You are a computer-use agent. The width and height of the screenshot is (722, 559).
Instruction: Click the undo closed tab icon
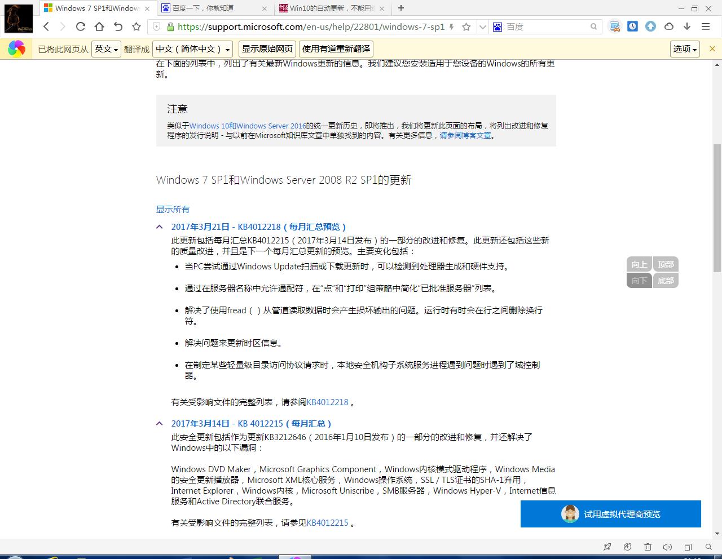point(118,26)
